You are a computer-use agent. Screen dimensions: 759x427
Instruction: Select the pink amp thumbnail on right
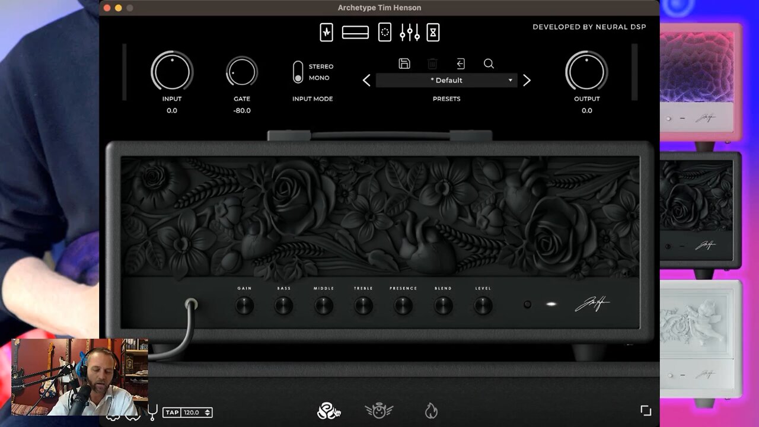tap(700, 83)
